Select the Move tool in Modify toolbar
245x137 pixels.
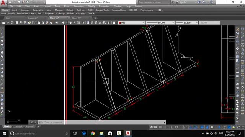pyautogui.click(x=237, y=49)
